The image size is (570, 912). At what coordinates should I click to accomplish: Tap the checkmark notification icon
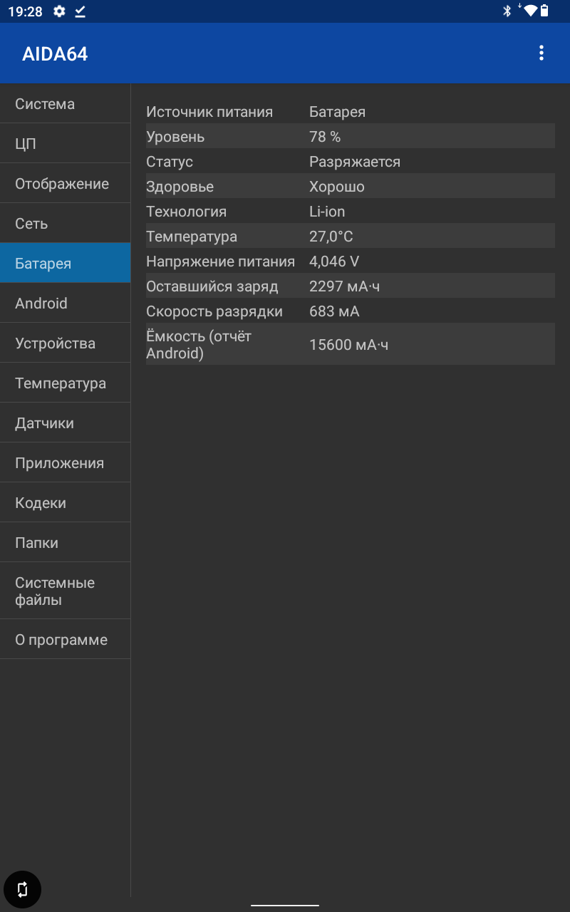coord(80,11)
